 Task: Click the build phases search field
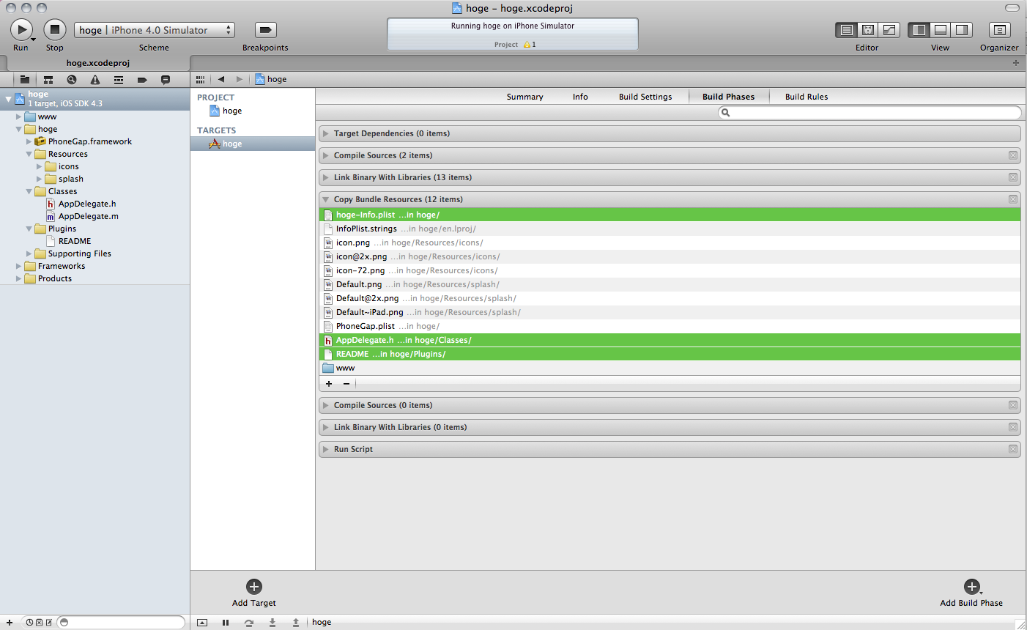(872, 113)
